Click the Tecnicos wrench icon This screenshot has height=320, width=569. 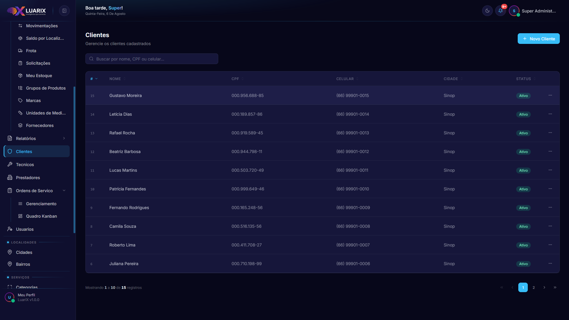point(10,165)
